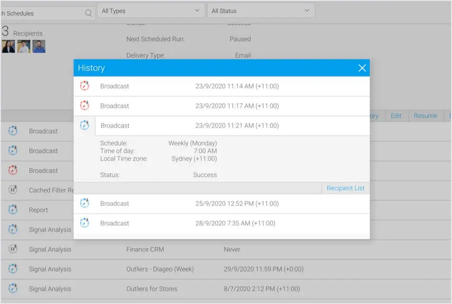Open the Recipient List link
This screenshot has height=304, width=452.
345,188
